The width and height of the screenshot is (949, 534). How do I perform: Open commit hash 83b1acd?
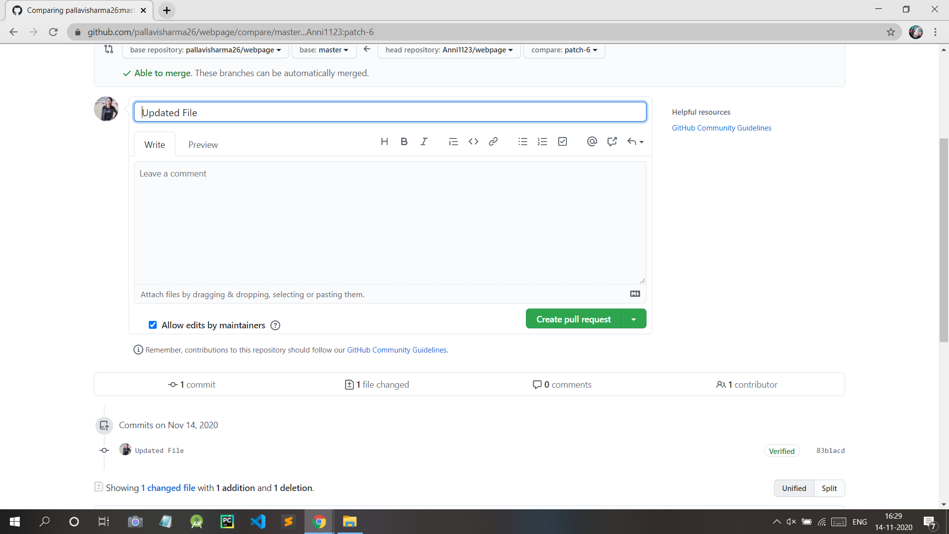tap(830, 450)
